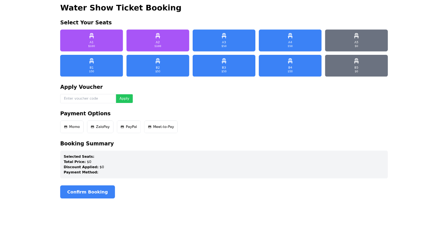
Task: Click the unavailable gray seat A5
Action: 356,40
